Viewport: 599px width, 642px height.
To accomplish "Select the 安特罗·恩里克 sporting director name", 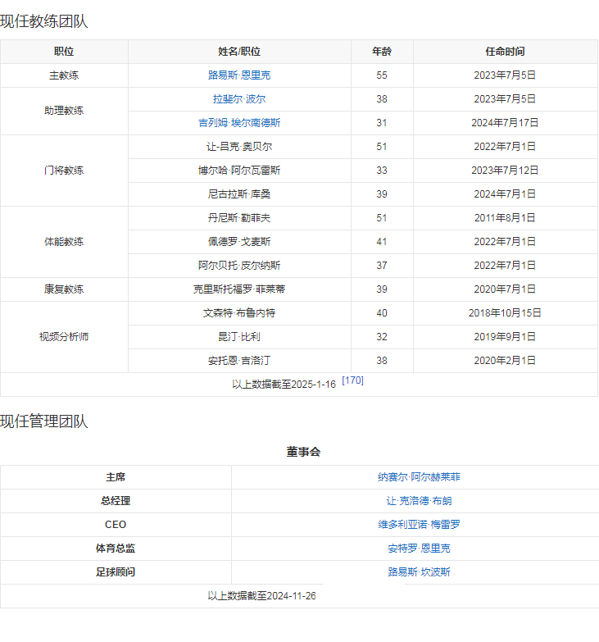I will (x=419, y=549).
